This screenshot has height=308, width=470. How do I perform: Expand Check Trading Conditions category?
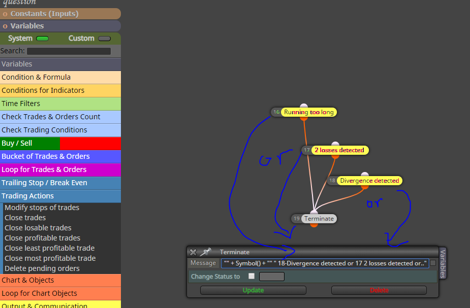[x=60, y=130]
